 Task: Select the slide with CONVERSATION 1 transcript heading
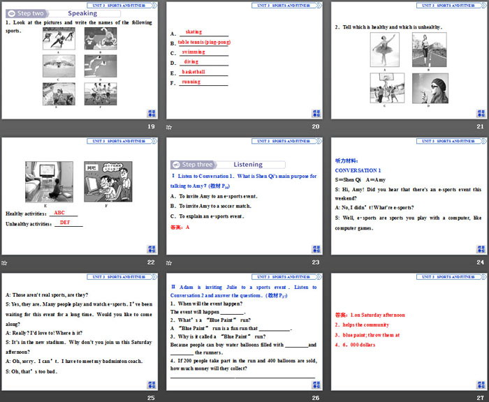click(409, 196)
